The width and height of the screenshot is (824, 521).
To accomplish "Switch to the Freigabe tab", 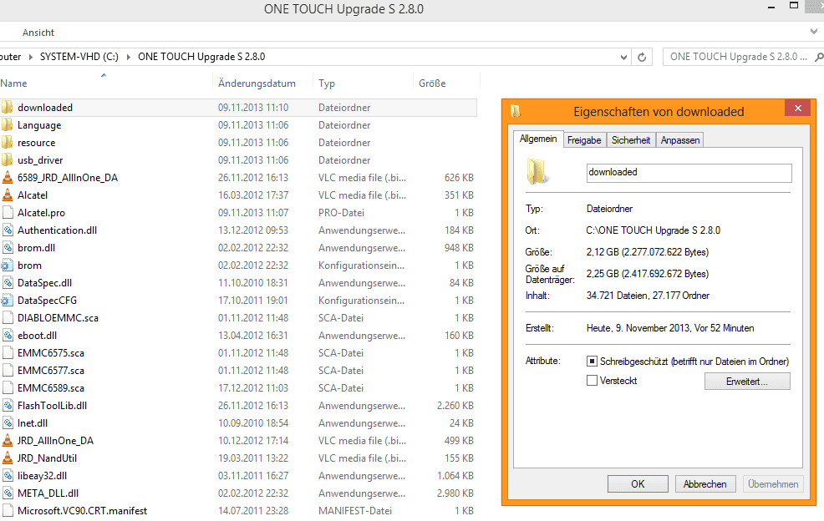I will click(x=584, y=140).
